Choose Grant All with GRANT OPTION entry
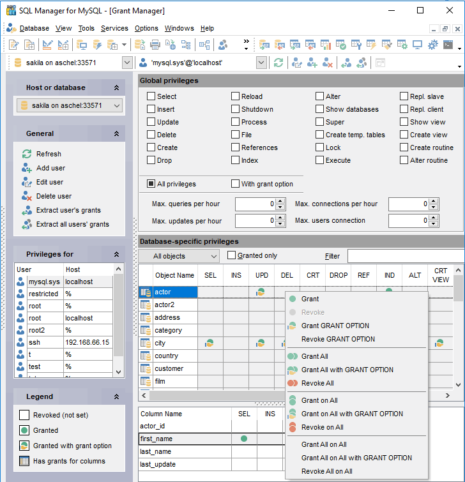The height and width of the screenshot is (482, 465). click(x=357, y=370)
